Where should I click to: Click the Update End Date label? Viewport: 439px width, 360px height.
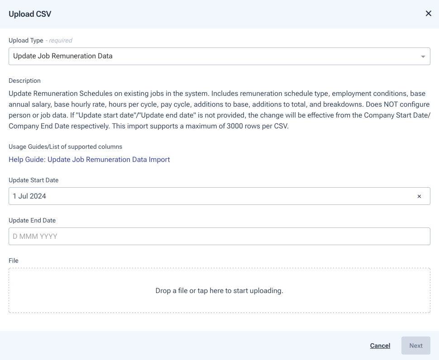pos(32,220)
